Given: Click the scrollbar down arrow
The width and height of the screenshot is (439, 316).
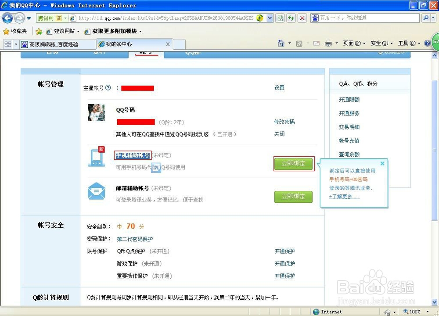Looking at the screenshot, I should (435, 302).
